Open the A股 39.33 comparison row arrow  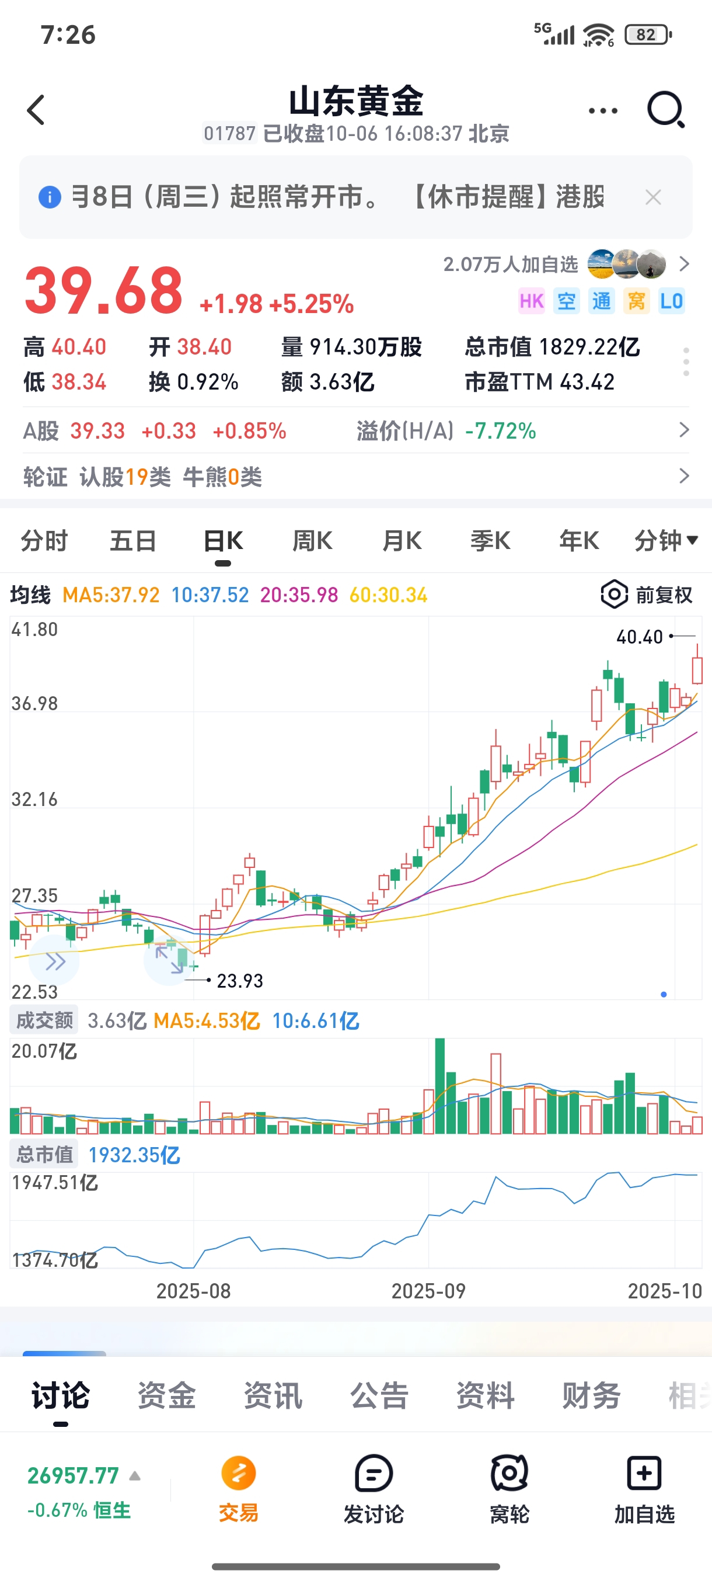[x=684, y=430]
